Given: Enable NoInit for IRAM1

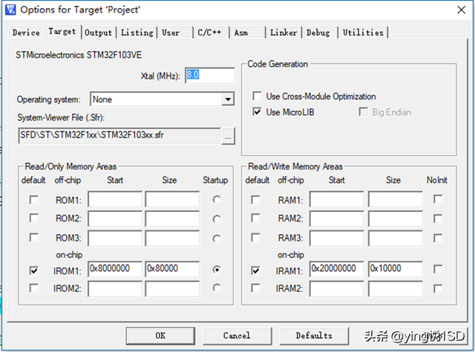Looking at the screenshot, I should point(438,269).
